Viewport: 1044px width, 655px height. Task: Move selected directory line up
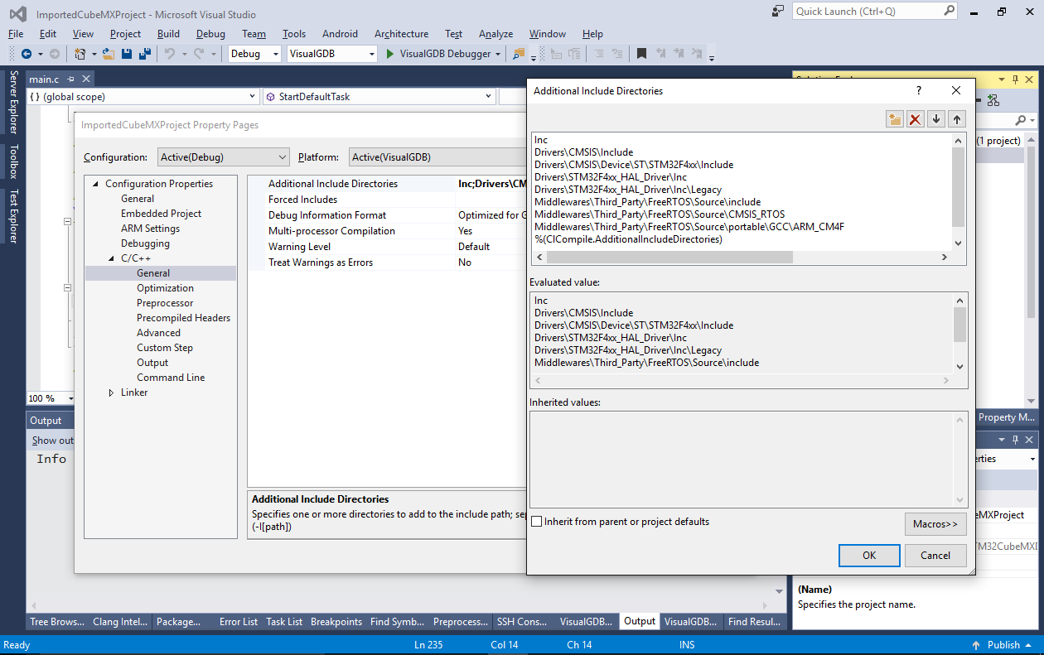[x=957, y=119]
